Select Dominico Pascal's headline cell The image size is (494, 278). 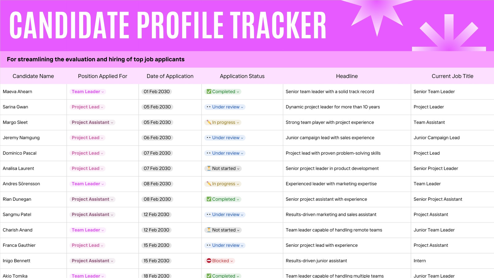tap(347, 153)
